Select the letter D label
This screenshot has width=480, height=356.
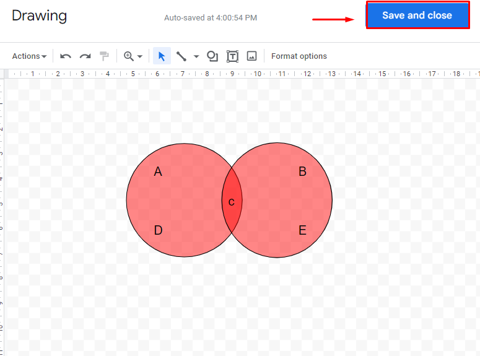[158, 230]
